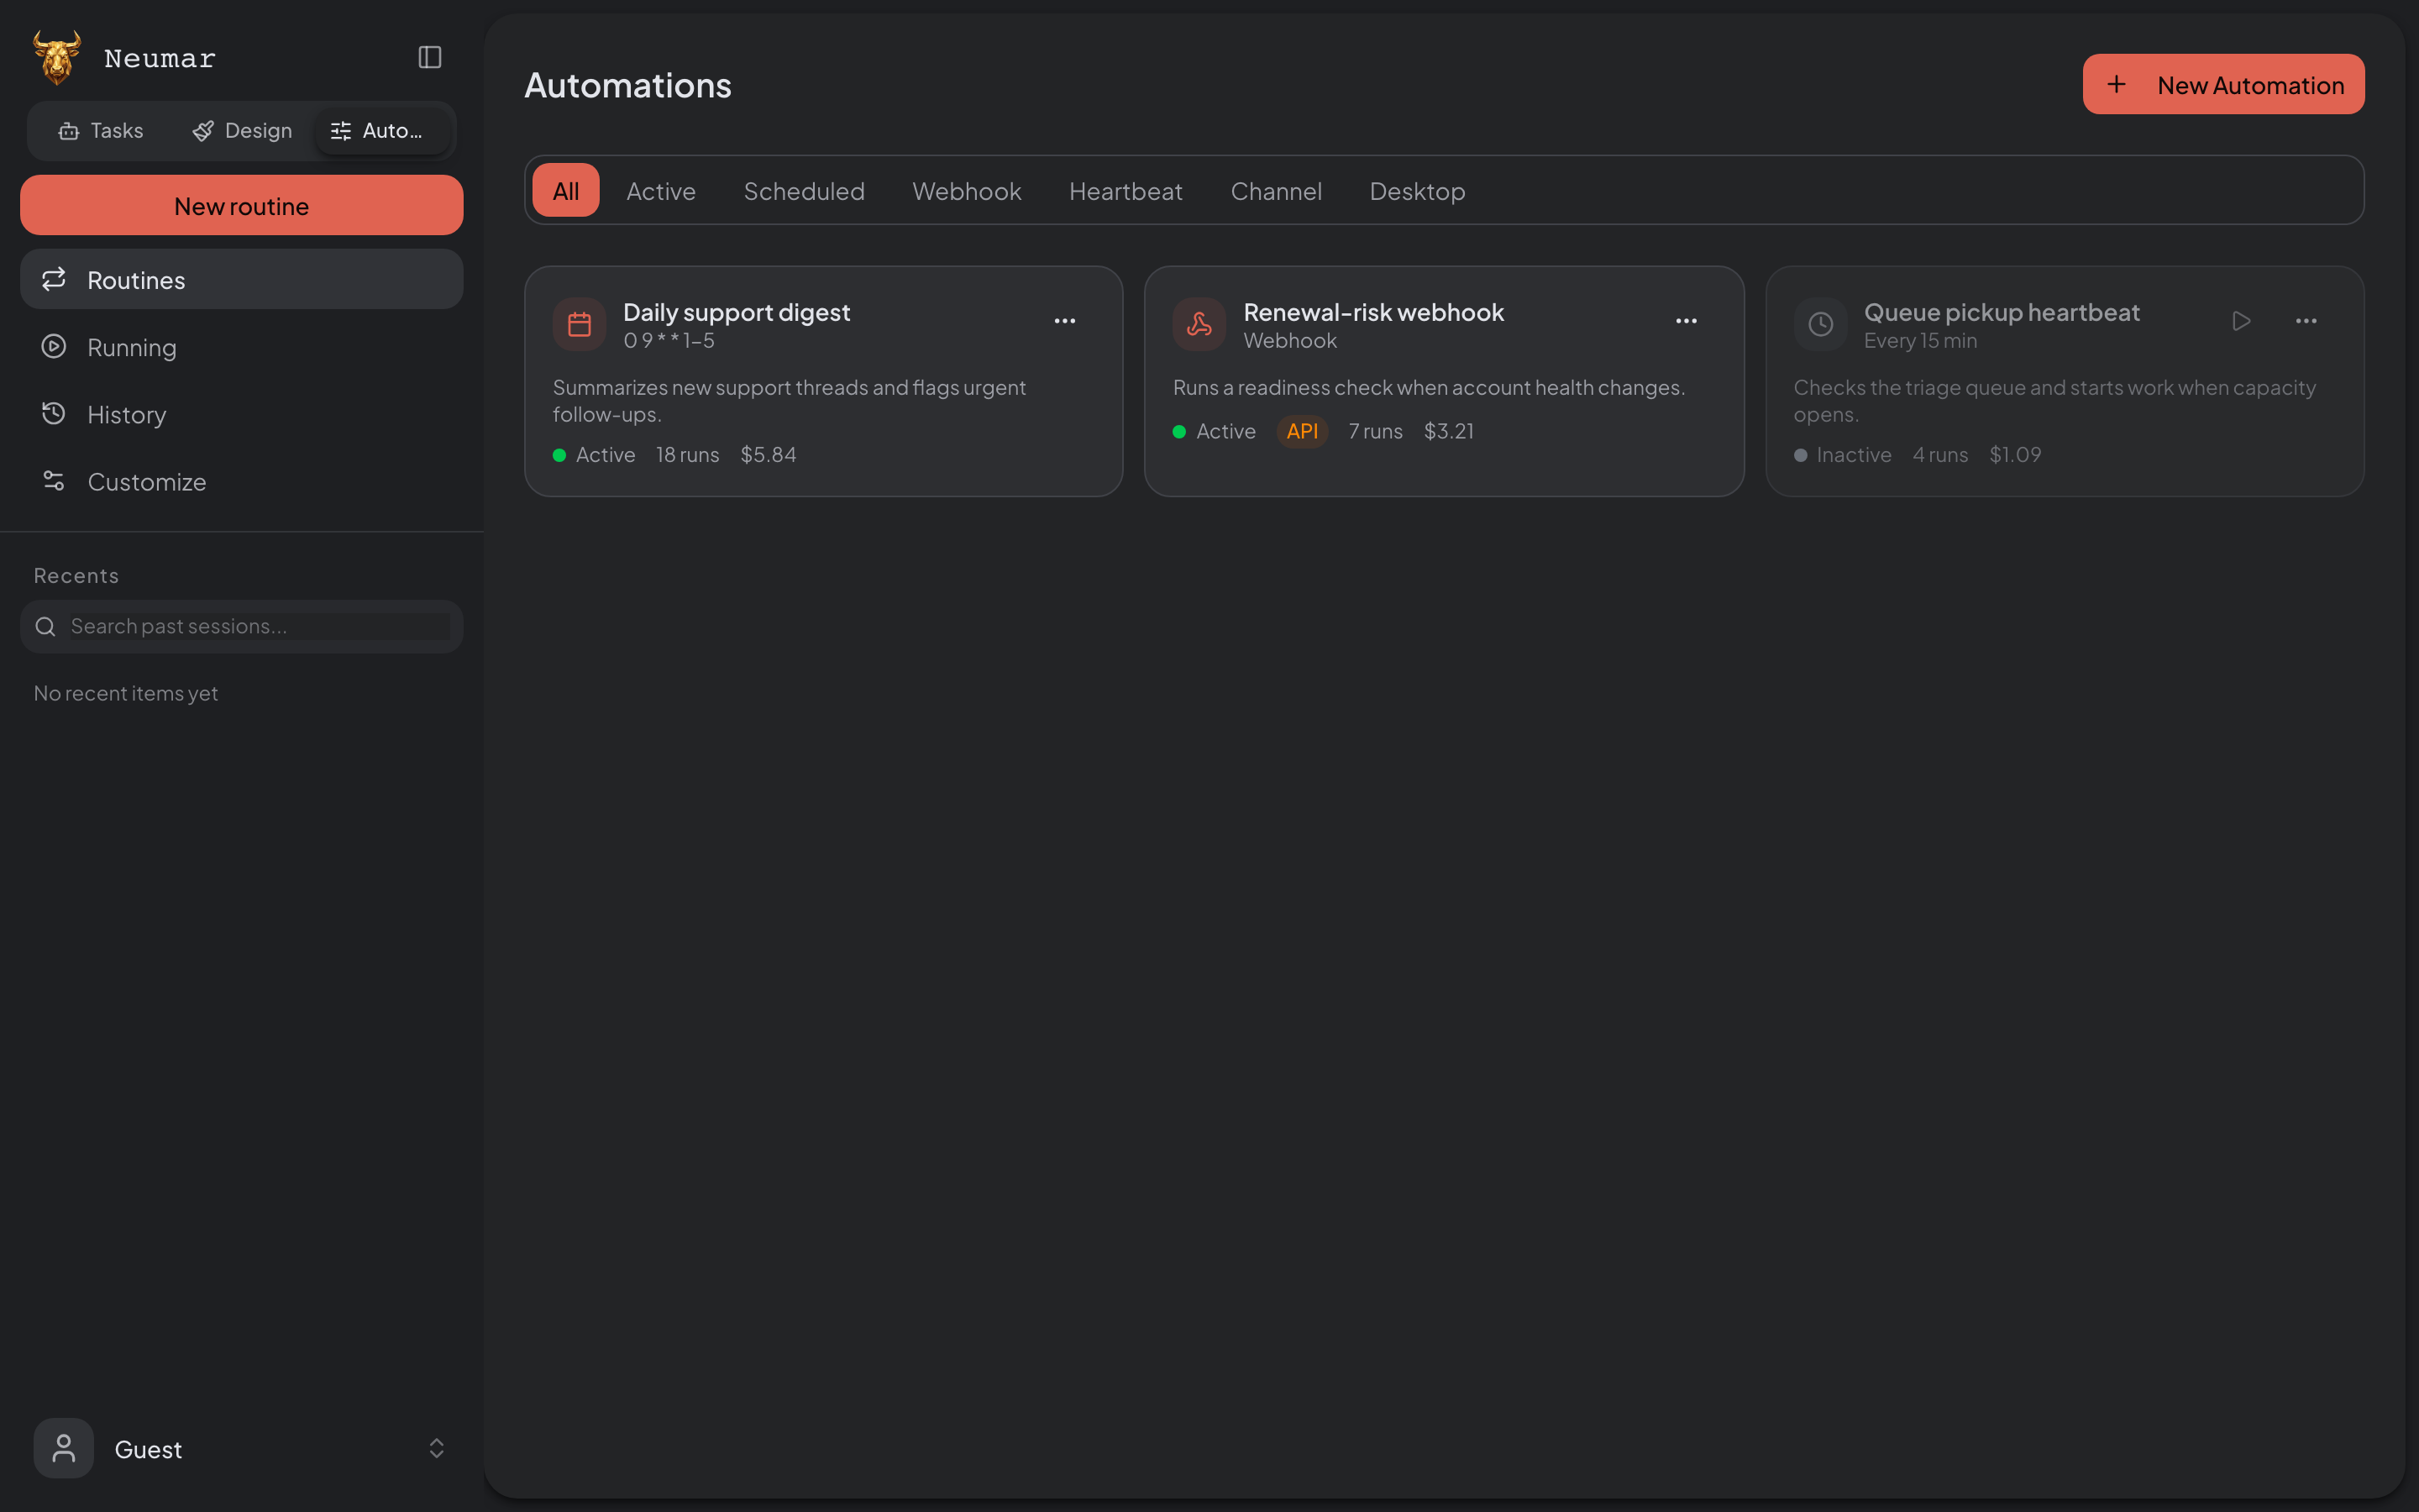Filter automations by Heartbeat
Viewport: 2419px width, 1512px height.
pos(1126,191)
